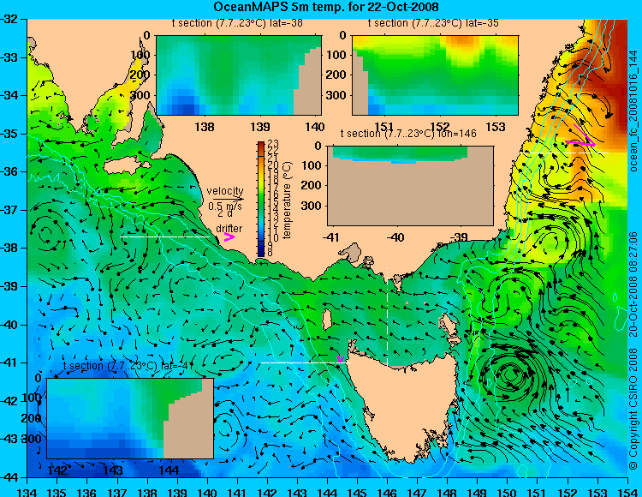
Task: Click the large eddy center east of Tasmania
Action: click(510, 374)
